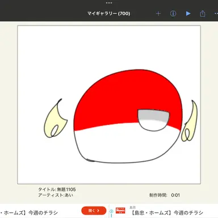
Task: Select the artist name あい
Action: 69,195
